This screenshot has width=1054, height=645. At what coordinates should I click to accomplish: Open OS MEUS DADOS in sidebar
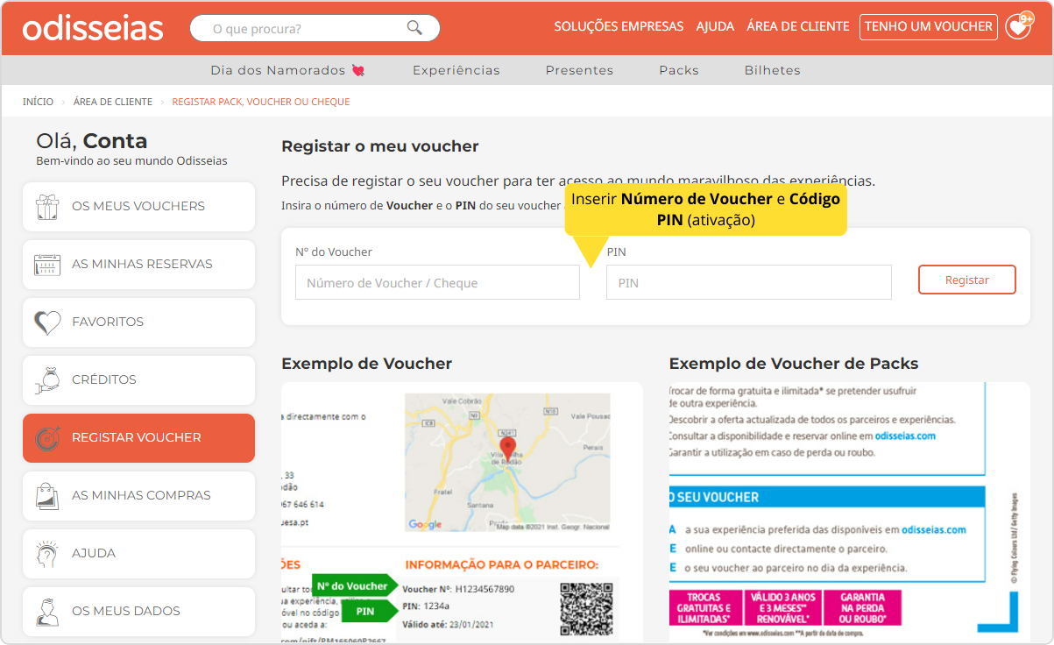pyautogui.click(x=138, y=611)
